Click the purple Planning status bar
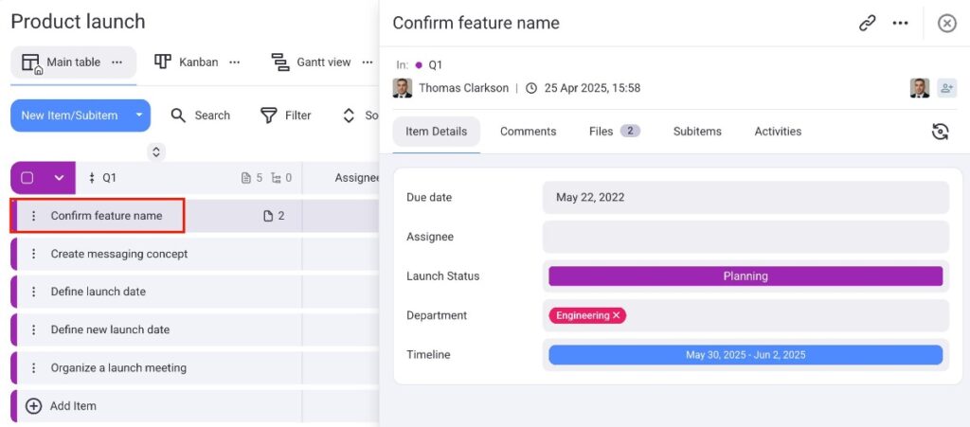 tap(745, 276)
